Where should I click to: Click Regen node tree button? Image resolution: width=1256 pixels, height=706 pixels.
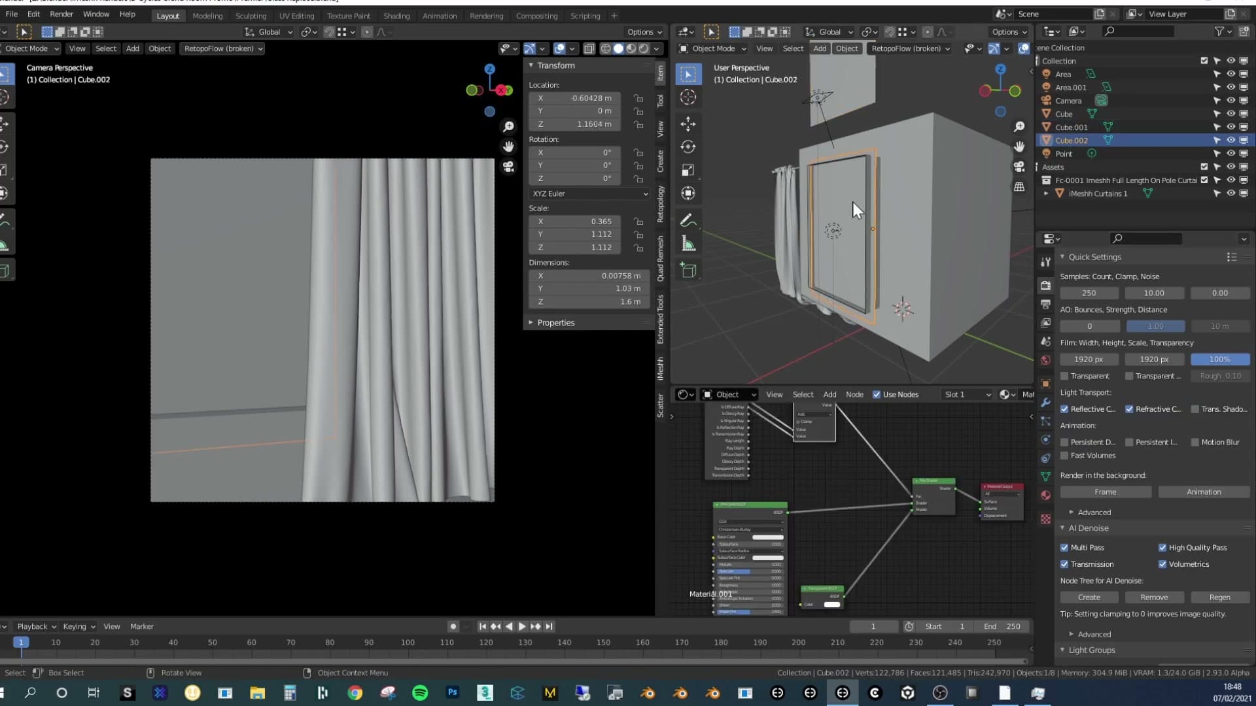(x=1220, y=597)
